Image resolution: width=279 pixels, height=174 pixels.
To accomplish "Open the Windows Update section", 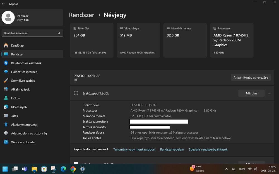I will click(x=23, y=142).
